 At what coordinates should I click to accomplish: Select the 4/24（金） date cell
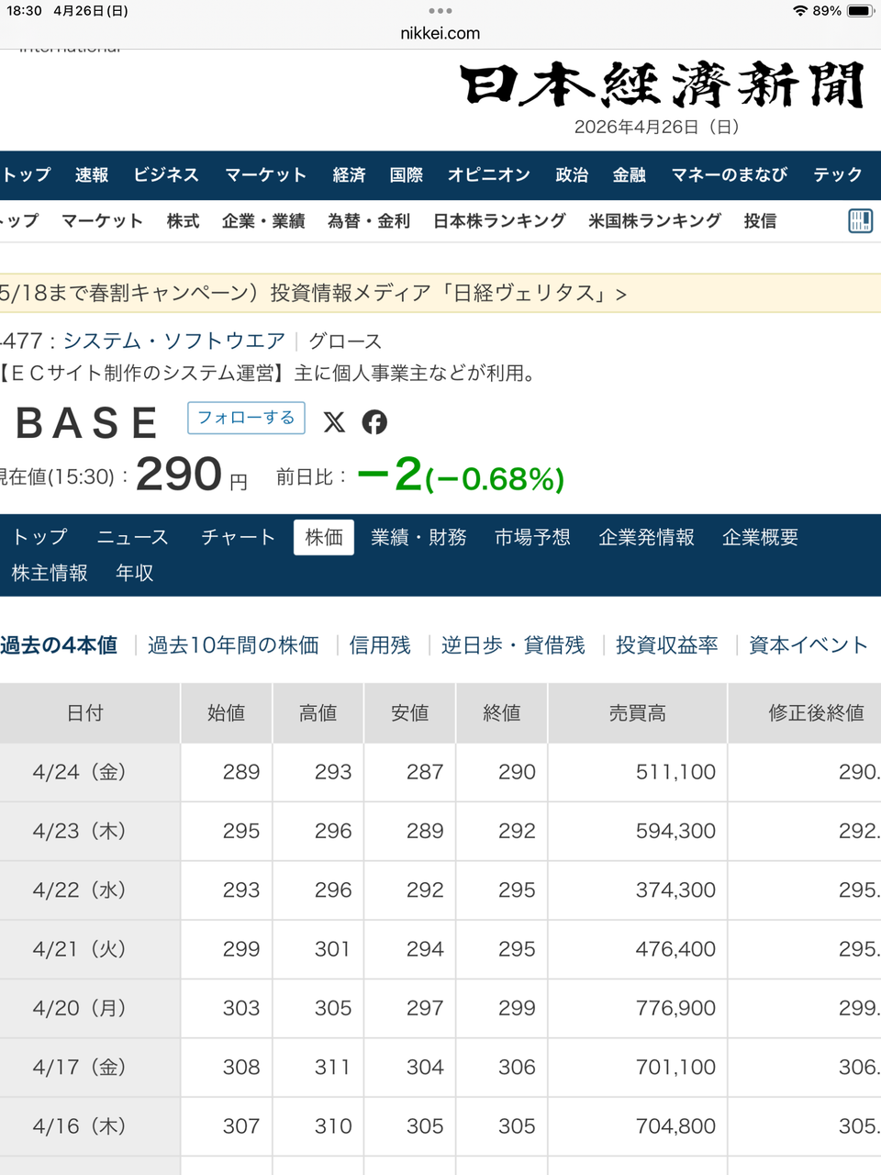coord(90,772)
